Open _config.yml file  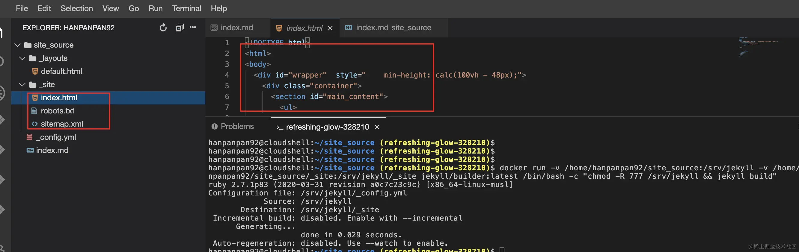tap(56, 137)
